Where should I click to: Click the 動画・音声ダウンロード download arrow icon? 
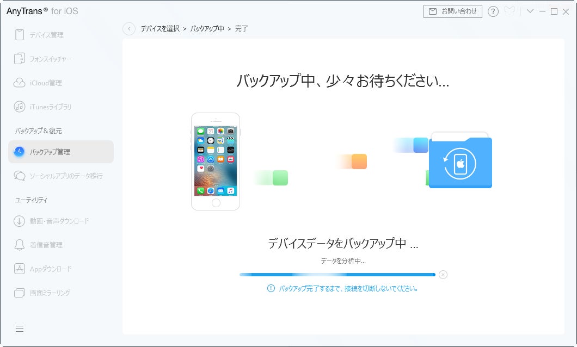click(20, 221)
